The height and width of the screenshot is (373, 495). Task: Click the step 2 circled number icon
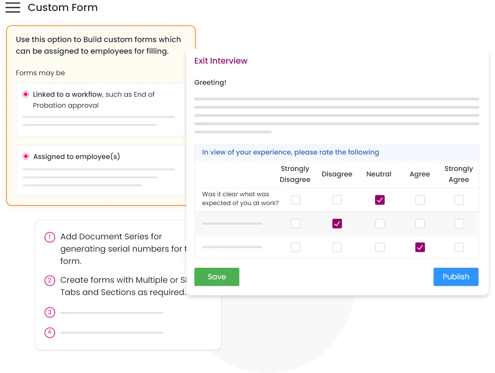coord(50,281)
